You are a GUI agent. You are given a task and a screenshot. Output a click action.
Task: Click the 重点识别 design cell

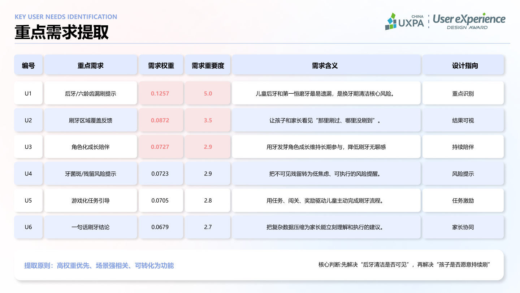(463, 93)
